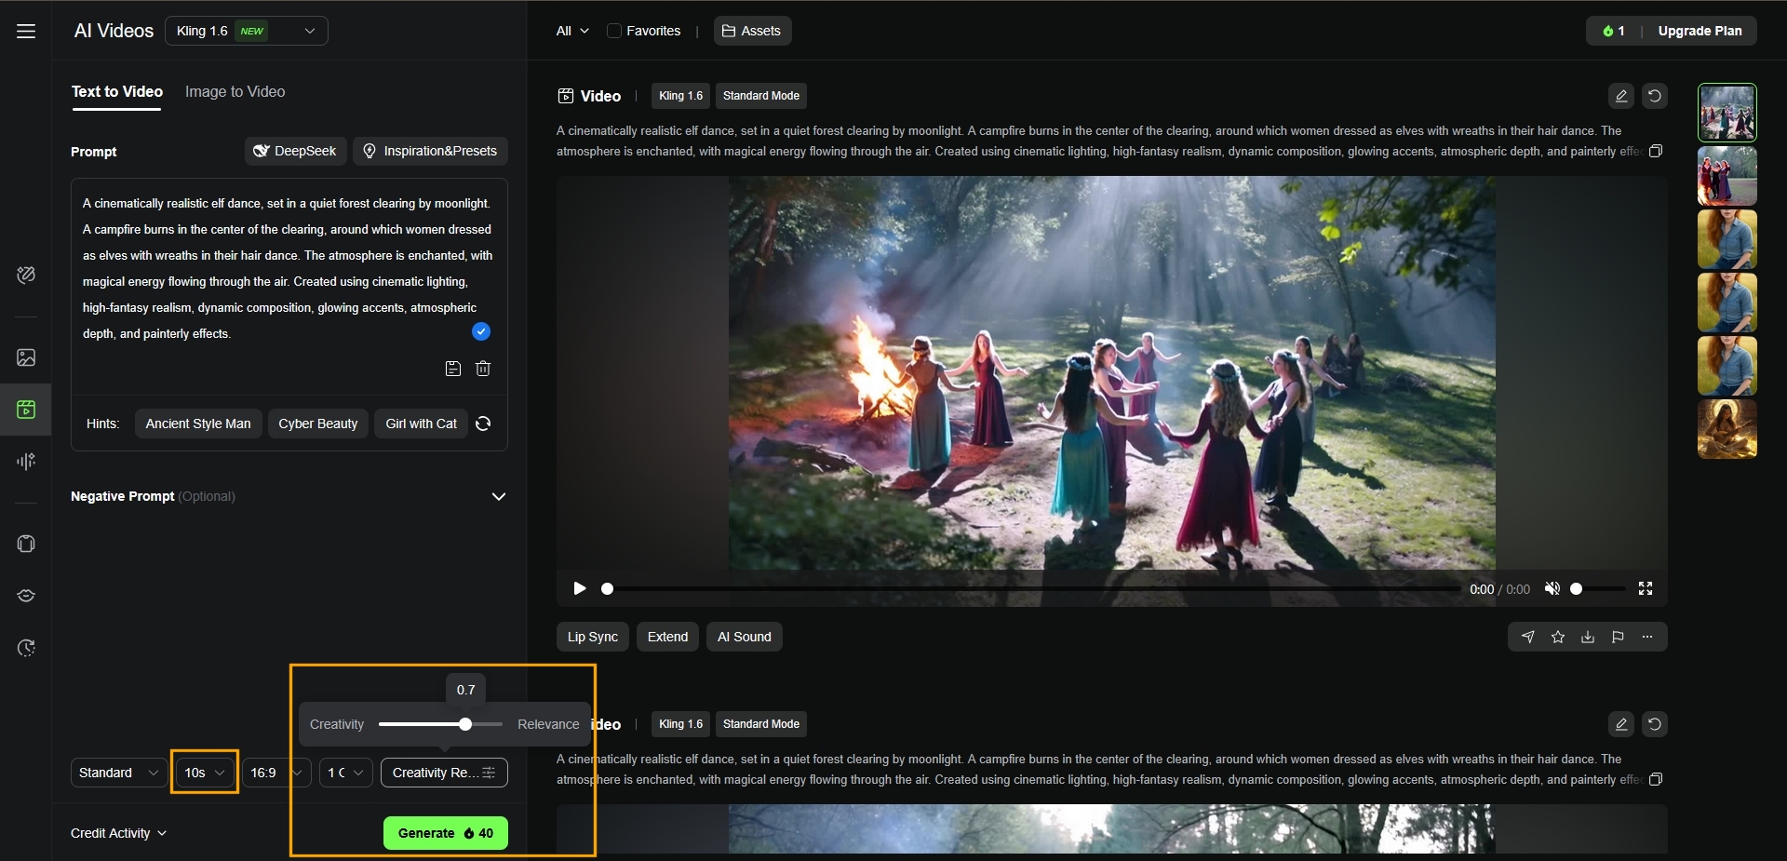The height and width of the screenshot is (861, 1787).
Task: Click the Extend button
Action: point(668,637)
